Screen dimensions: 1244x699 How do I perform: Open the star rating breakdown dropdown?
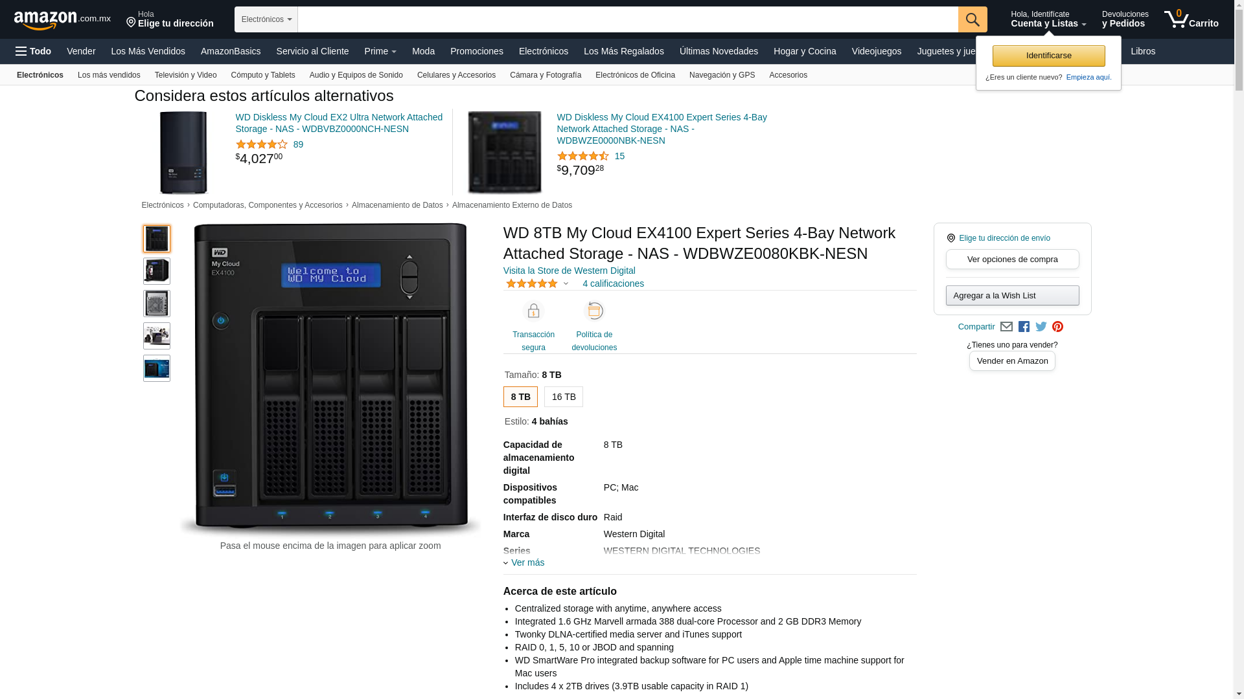click(566, 283)
